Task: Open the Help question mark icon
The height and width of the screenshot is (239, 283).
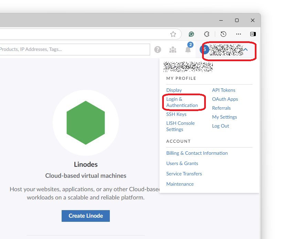Action: [158, 50]
